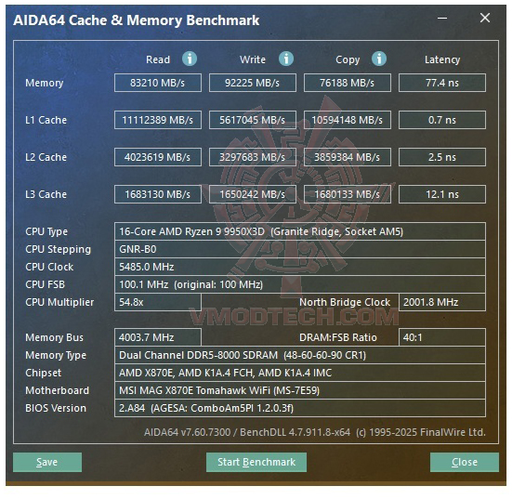Click the Memory Type label
This screenshot has width=512, height=499.
(56, 355)
